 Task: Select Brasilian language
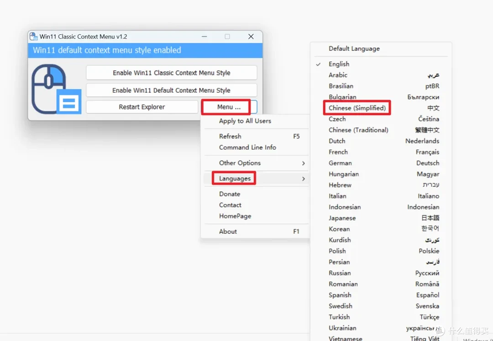381,86
